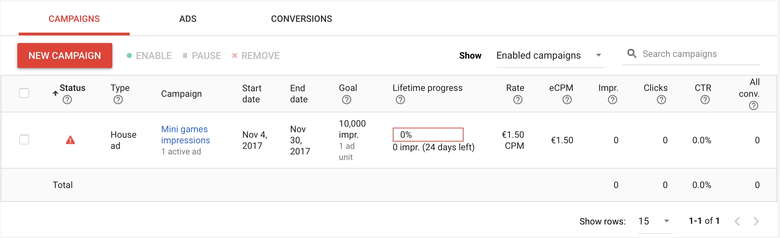Open the Conversions tab
780x238 pixels.
click(x=302, y=19)
